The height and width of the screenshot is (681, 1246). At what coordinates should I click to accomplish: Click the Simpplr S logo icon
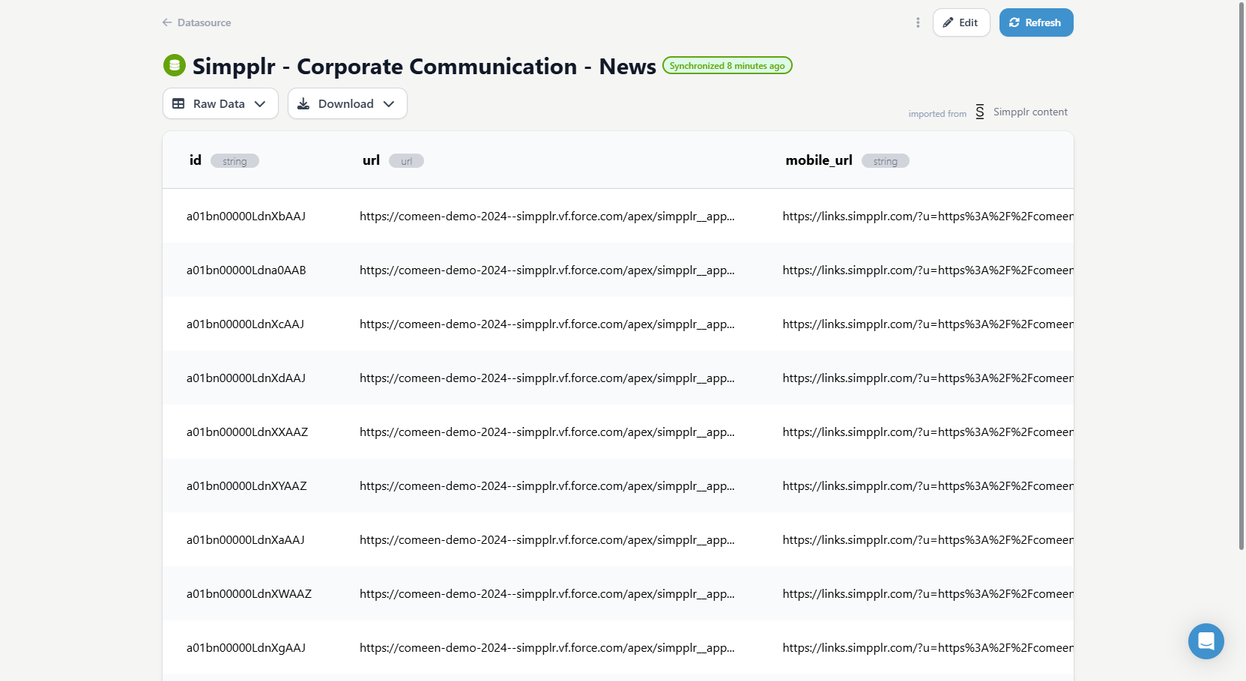980,112
